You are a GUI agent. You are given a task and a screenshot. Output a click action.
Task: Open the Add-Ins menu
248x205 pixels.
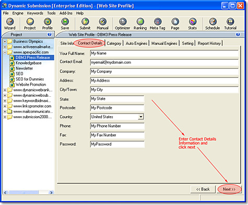(66, 13)
